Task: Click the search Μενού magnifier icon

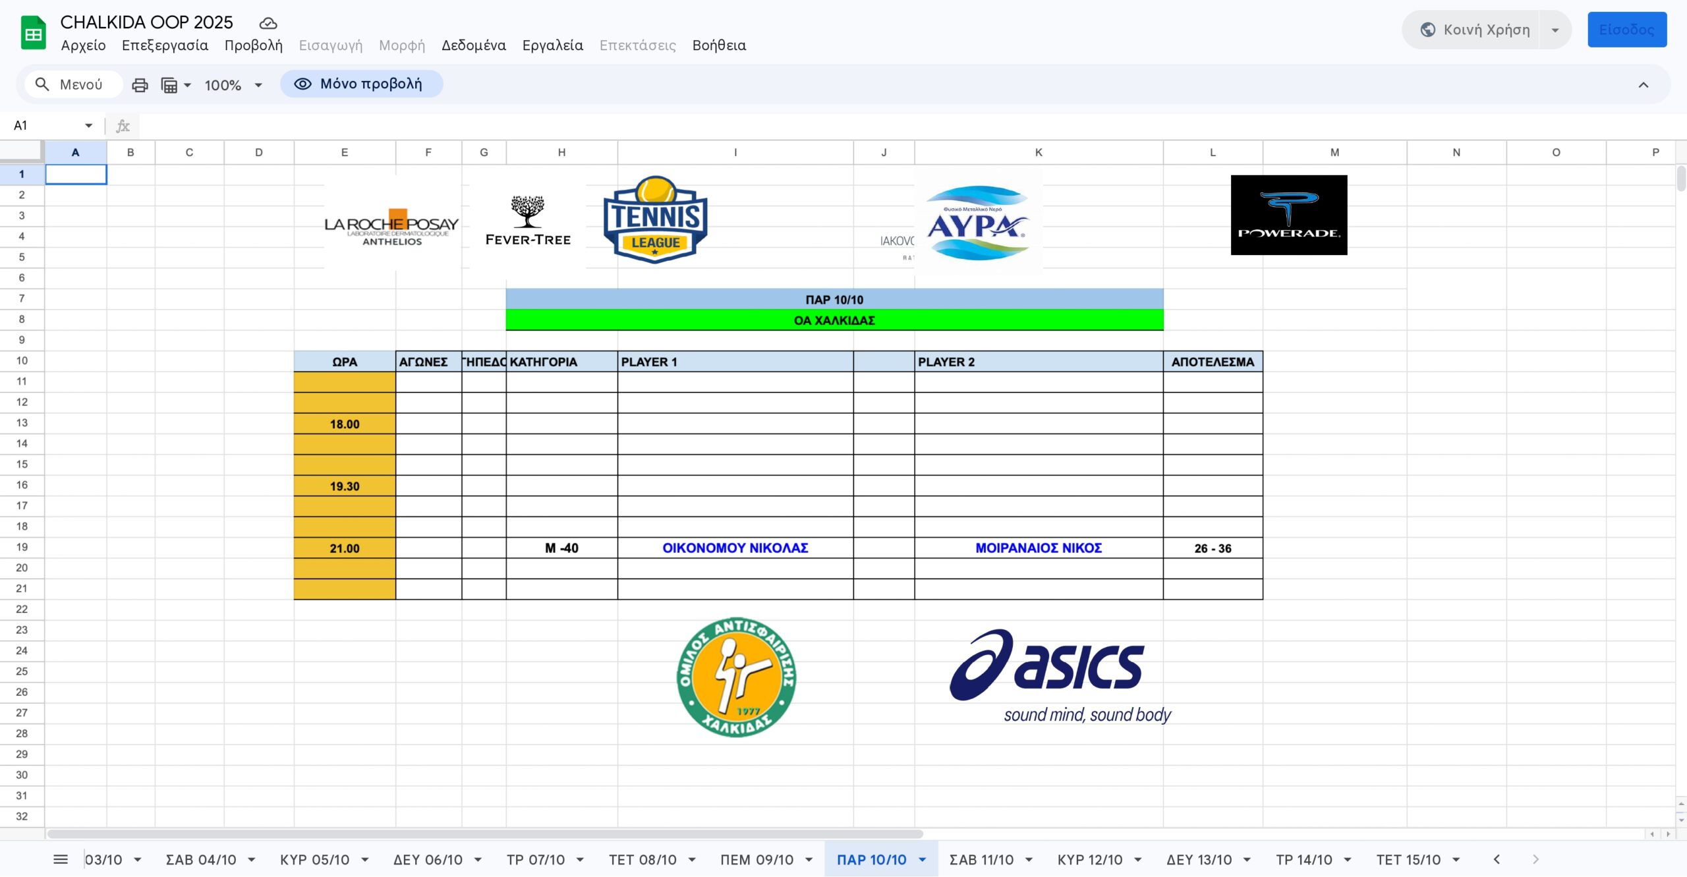Action: pyautogui.click(x=42, y=84)
